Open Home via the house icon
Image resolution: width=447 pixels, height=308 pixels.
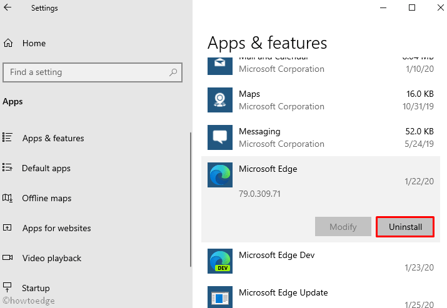[8, 43]
